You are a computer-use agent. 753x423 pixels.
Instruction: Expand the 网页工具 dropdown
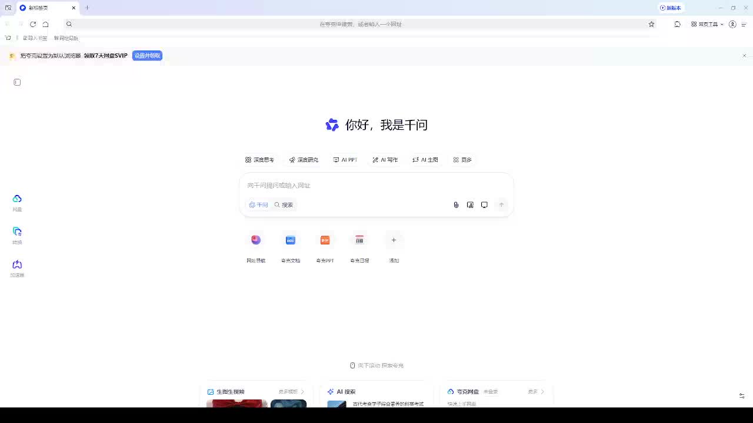tap(707, 24)
